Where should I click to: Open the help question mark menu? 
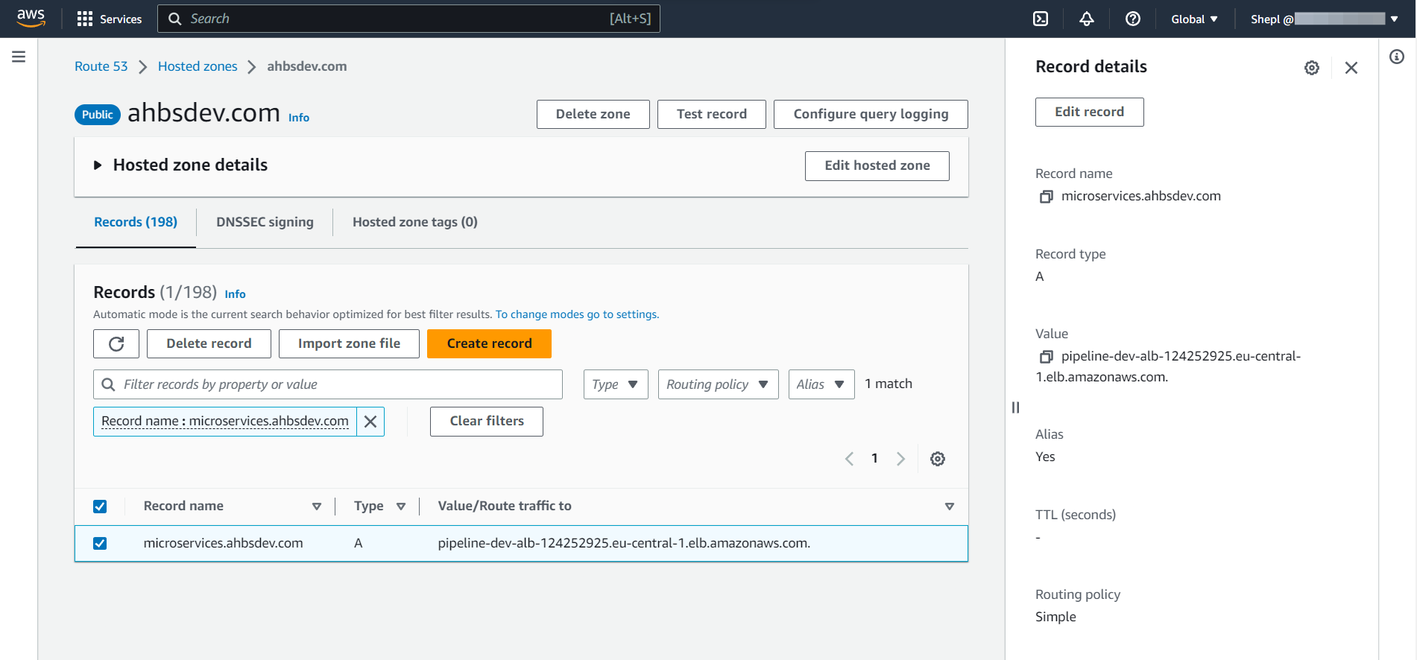[1133, 19]
